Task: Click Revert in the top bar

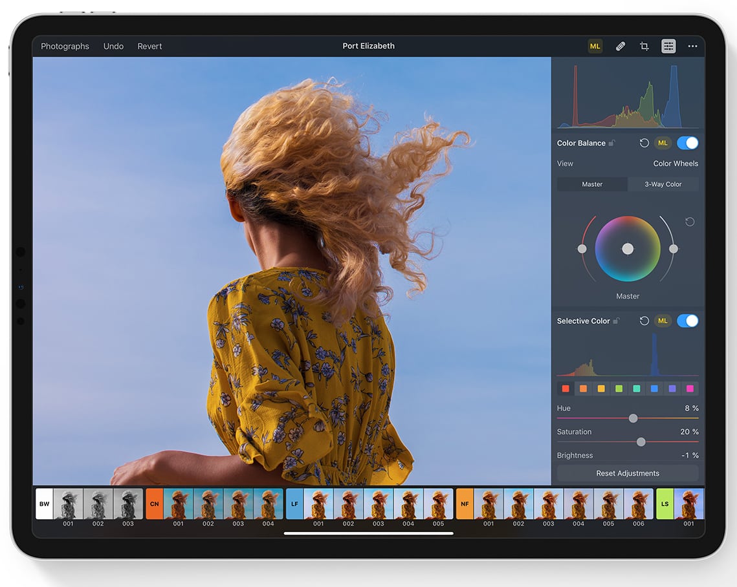Action: click(x=149, y=47)
